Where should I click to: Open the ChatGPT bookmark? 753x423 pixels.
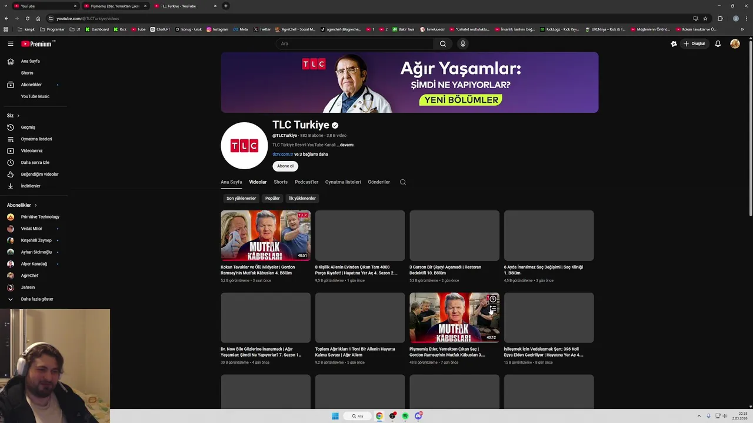click(x=161, y=29)
